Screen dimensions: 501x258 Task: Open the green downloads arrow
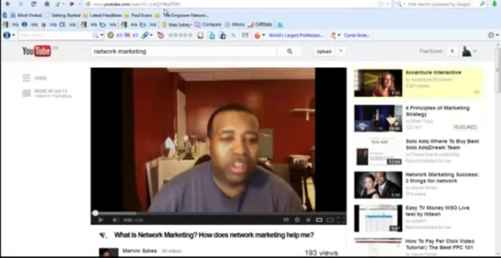pos(495,4)
